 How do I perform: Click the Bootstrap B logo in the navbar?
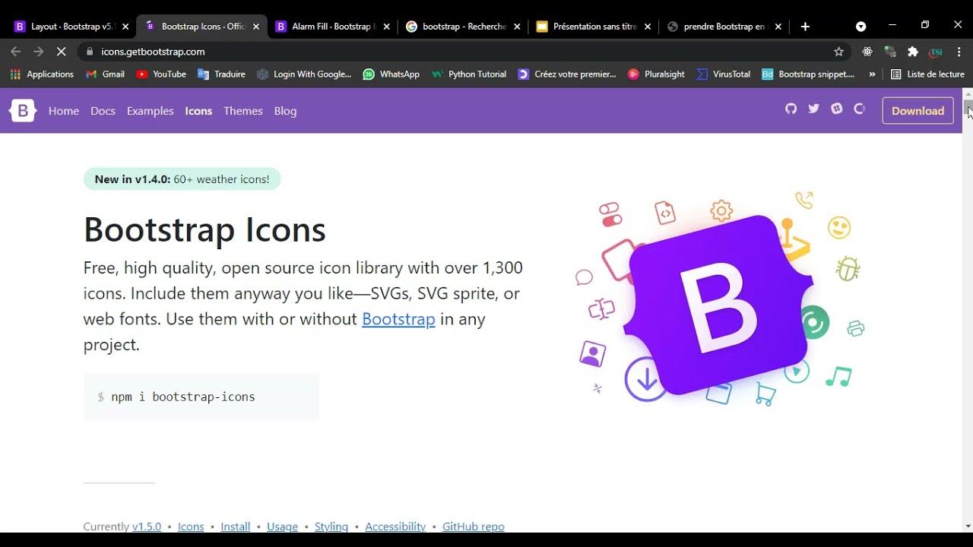point(23,111)
